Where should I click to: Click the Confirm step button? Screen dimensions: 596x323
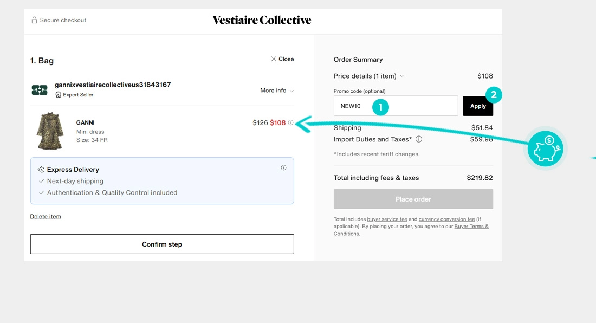(162, 244)
